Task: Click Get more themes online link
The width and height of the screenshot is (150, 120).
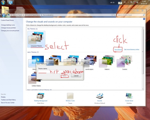Action: click(132, 49)
